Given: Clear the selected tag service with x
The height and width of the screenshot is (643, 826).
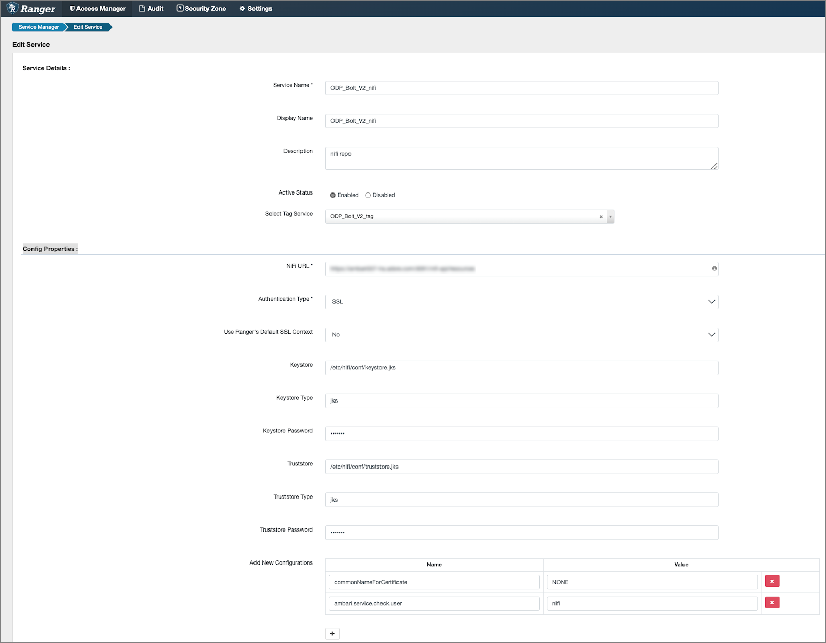Looking at the screenshot, I should click(601, 217).
